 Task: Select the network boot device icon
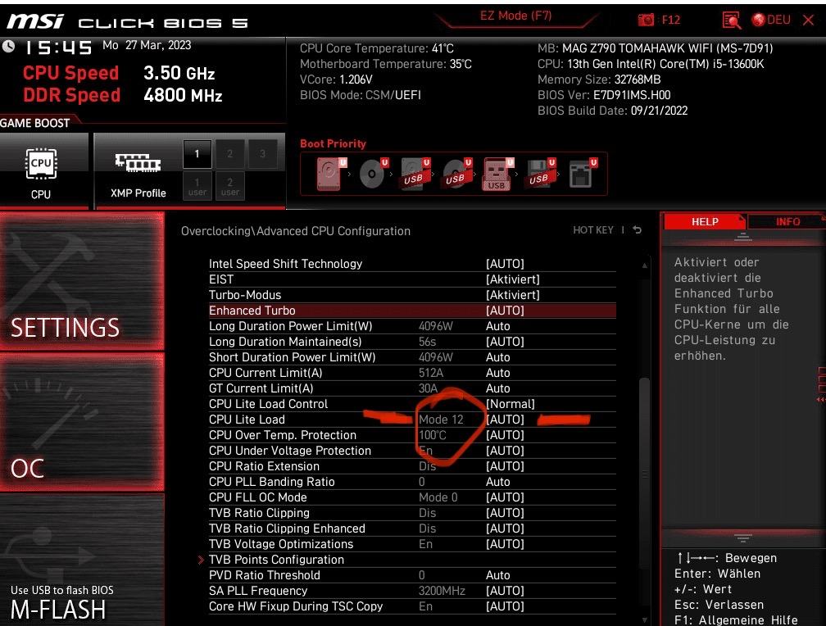click(582, 174)
